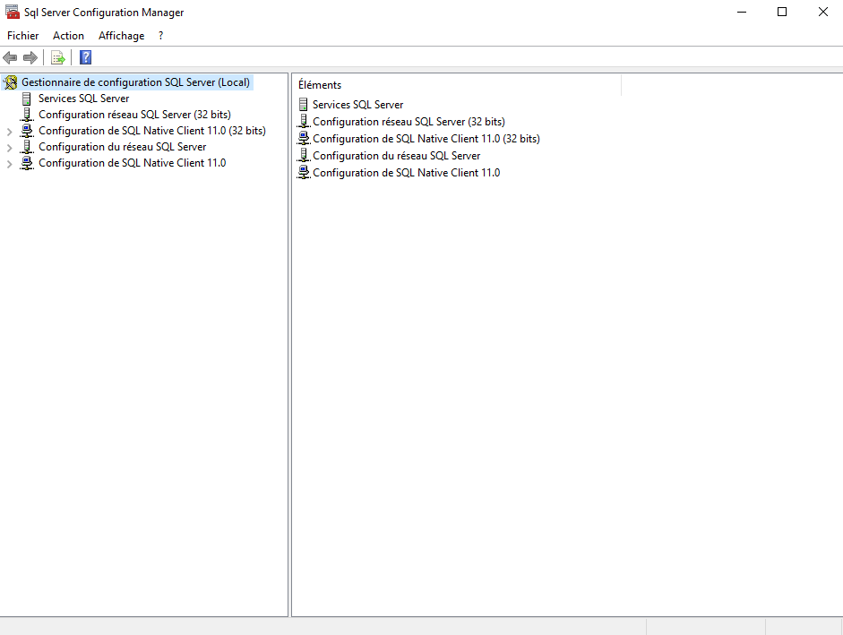Open Help using the blue question-mark icon

tap(86, 58)
